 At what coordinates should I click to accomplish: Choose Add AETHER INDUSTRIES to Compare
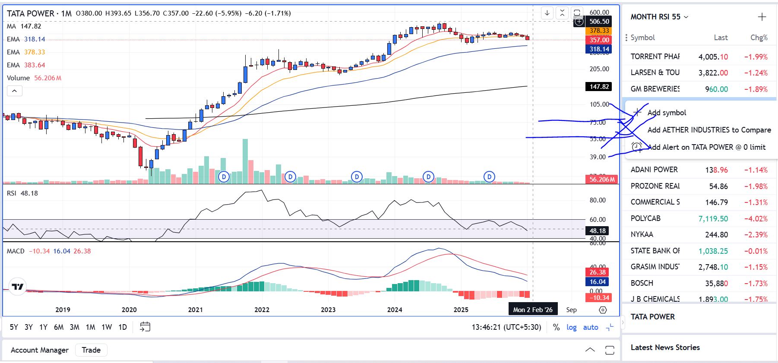[709, 130]
